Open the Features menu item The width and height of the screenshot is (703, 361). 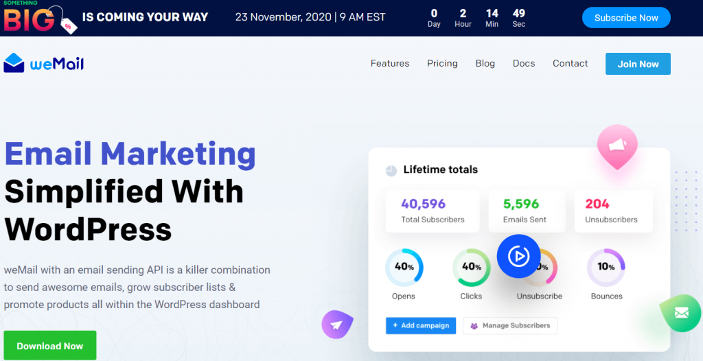(390, 64)
